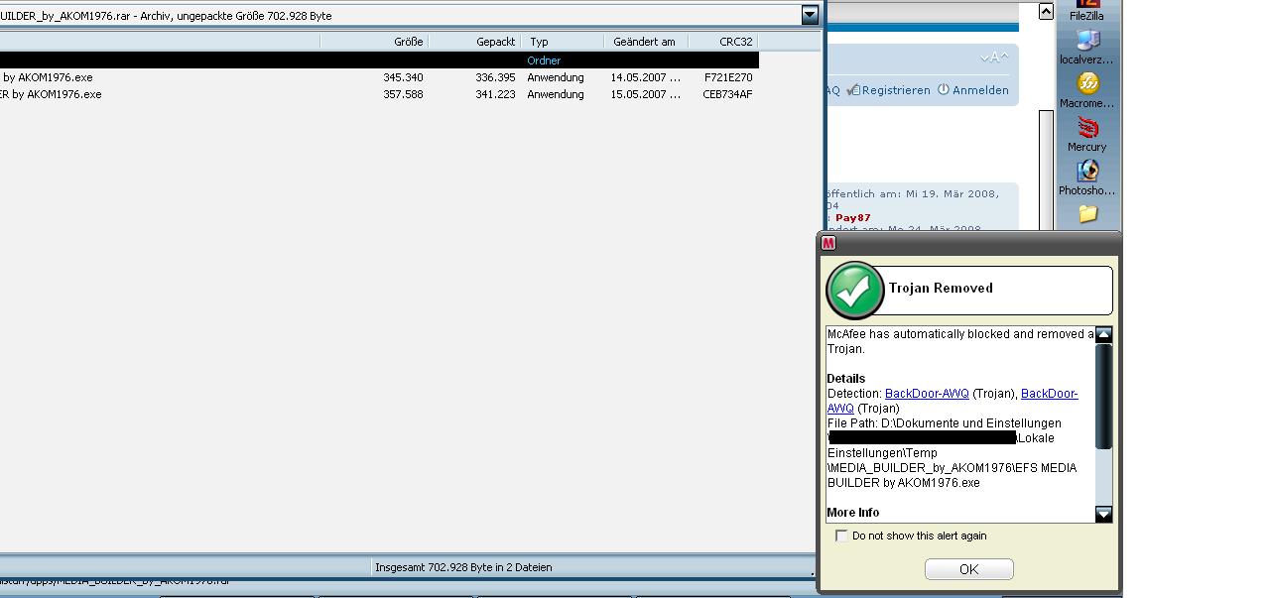Click the 'Trojan Removed' alert heading
The width and height of the screenshot is (1270, 598).
941,288
